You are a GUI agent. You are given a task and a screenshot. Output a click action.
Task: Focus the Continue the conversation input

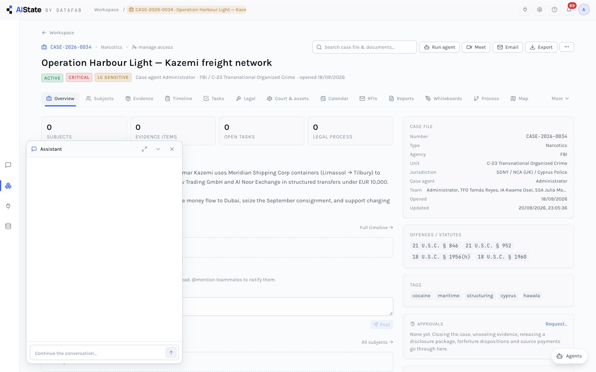(x=98, y=353)
